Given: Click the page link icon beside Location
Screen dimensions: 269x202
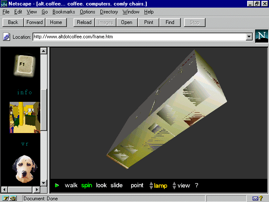Looking at the screenshot, I should point(7,37).
